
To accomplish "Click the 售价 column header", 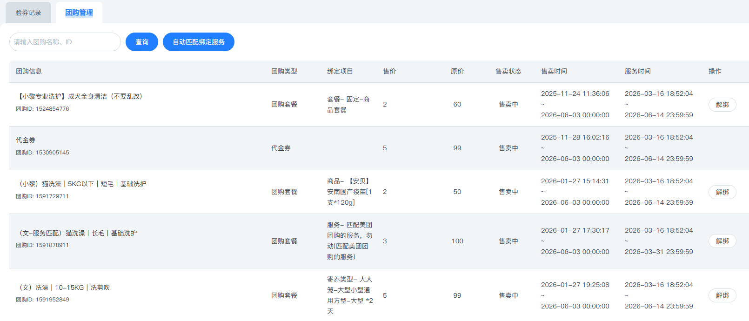I will coord(389,71).
